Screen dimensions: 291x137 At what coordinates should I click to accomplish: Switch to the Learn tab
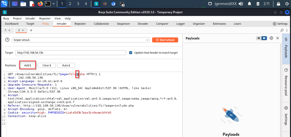[237, 24]
